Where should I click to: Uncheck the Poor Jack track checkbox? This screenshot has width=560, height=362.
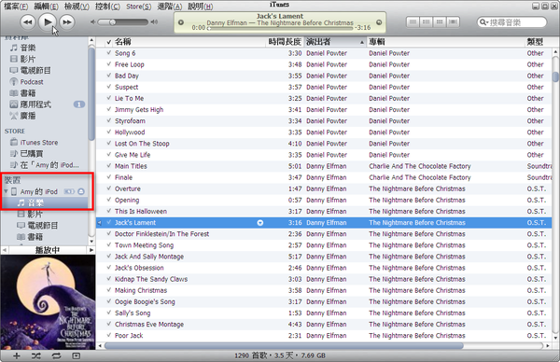tap(109, 335)
